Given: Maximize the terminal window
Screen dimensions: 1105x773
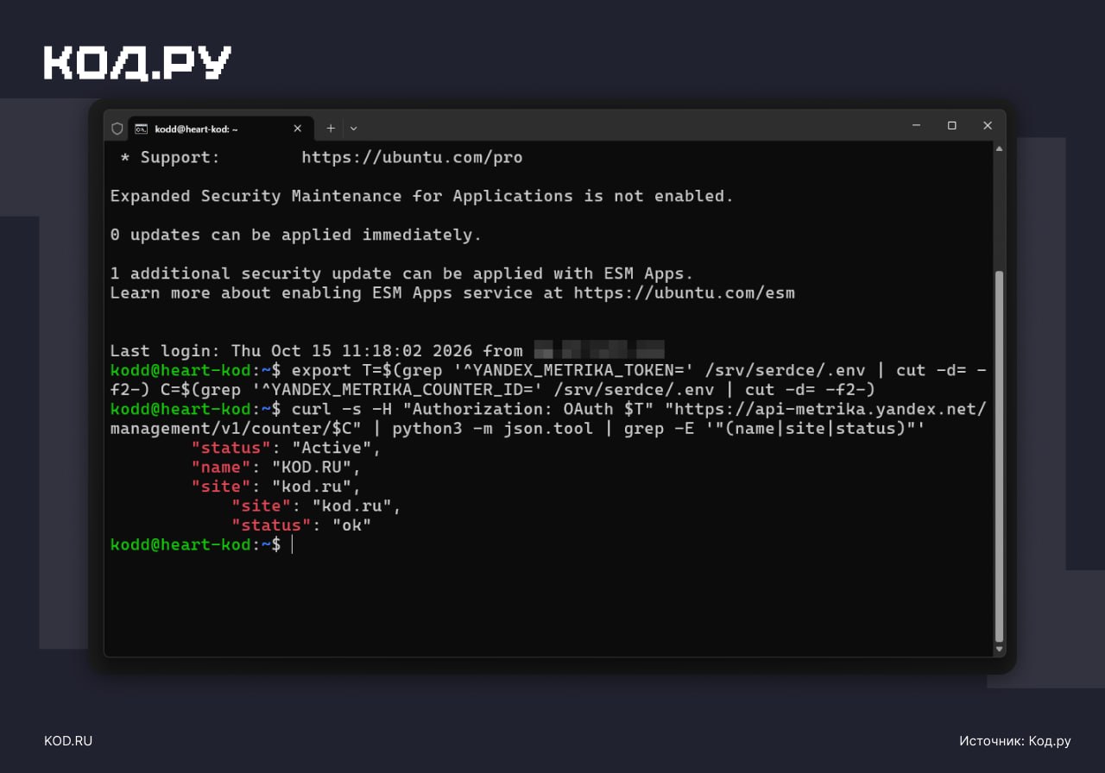Looking at the screenshot, I should click(x=952, y=126).
